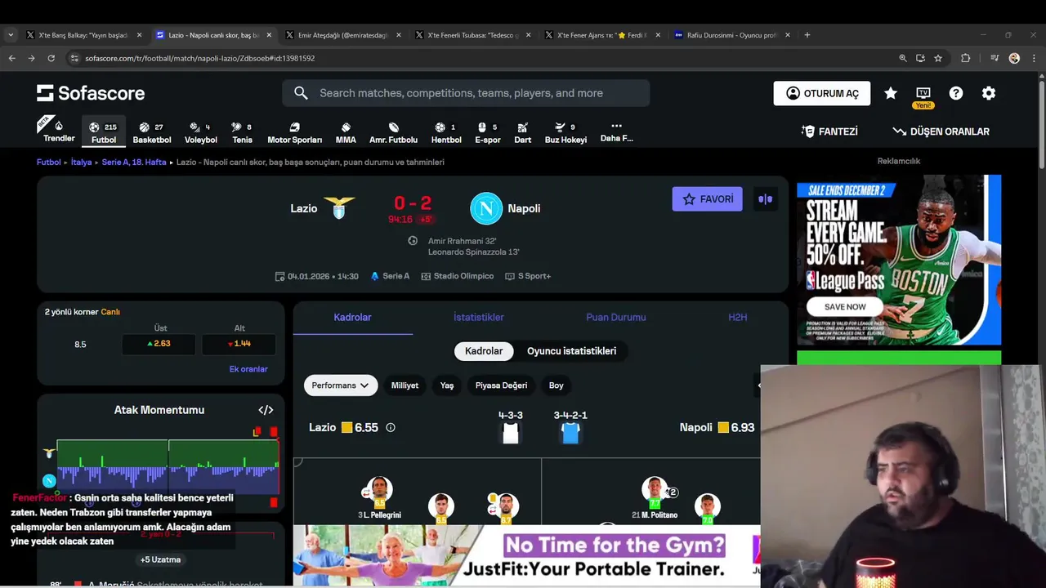
Task: Click Alt odds 1.44
Action: pos(239,344)
